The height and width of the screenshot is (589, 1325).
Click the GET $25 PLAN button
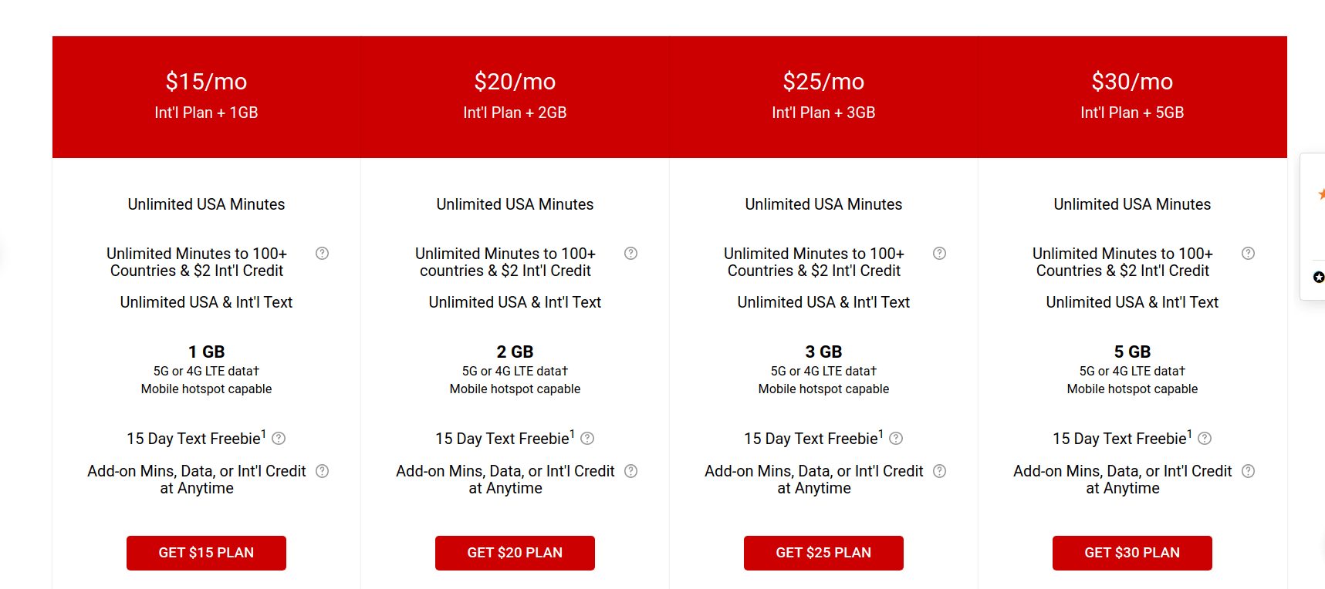[x=823, y=553]
